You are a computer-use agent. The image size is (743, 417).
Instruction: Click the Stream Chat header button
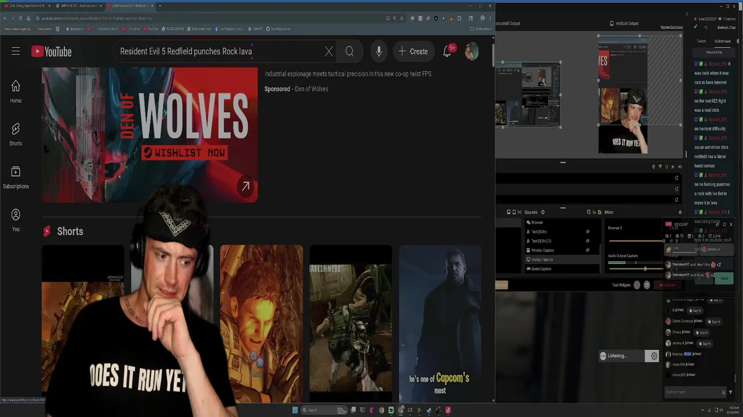click(x=714, y=52)
